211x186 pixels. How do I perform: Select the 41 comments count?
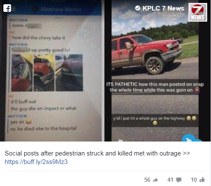(x=170, y=180)
